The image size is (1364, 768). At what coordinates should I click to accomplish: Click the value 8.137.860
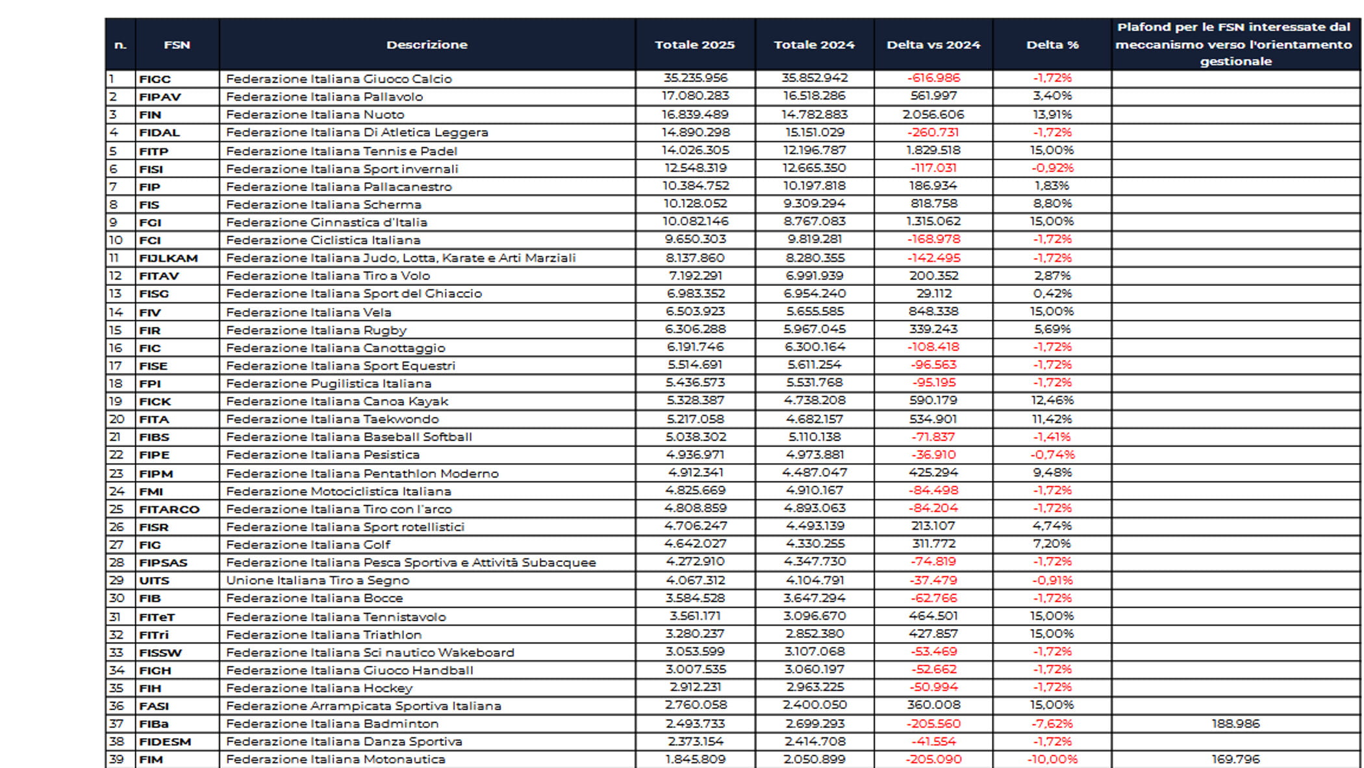(x=695, y=258)
